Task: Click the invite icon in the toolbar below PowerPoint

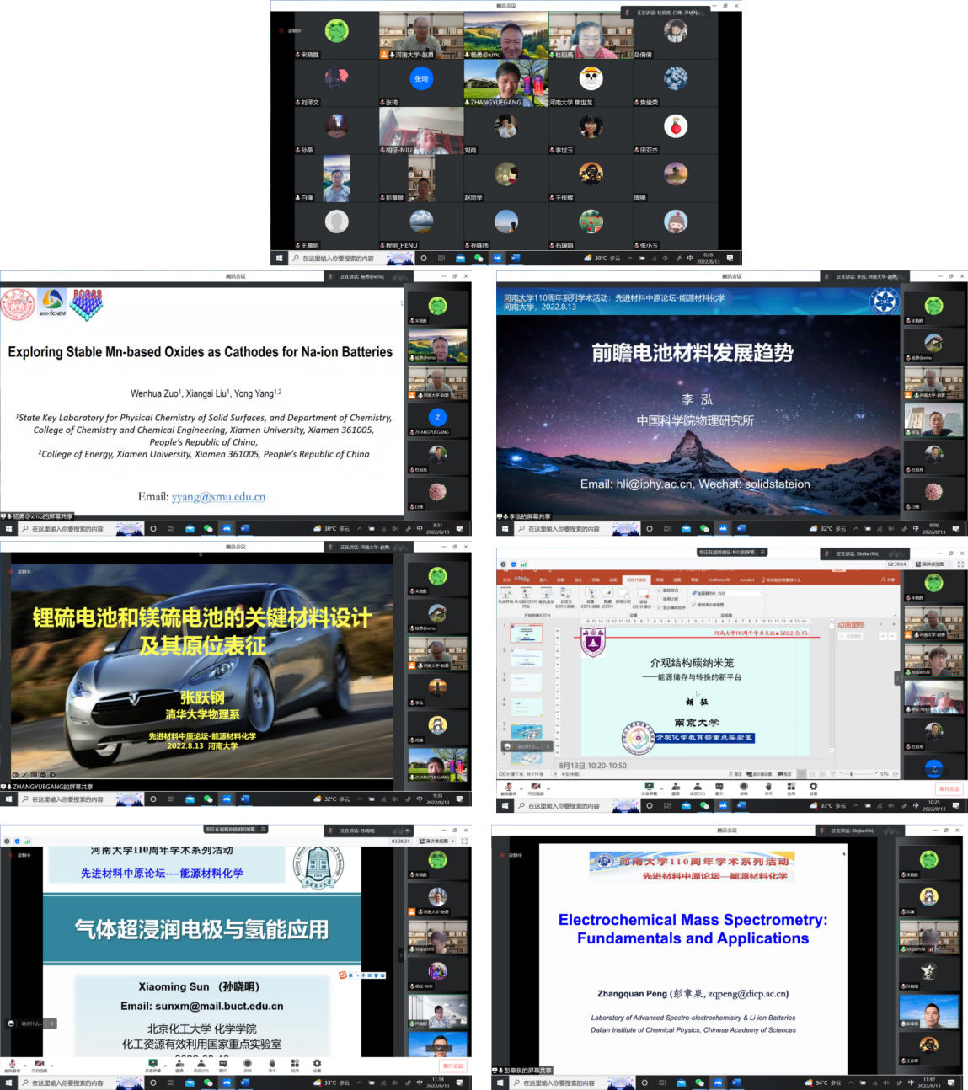Action: click(x=674, y=787)
